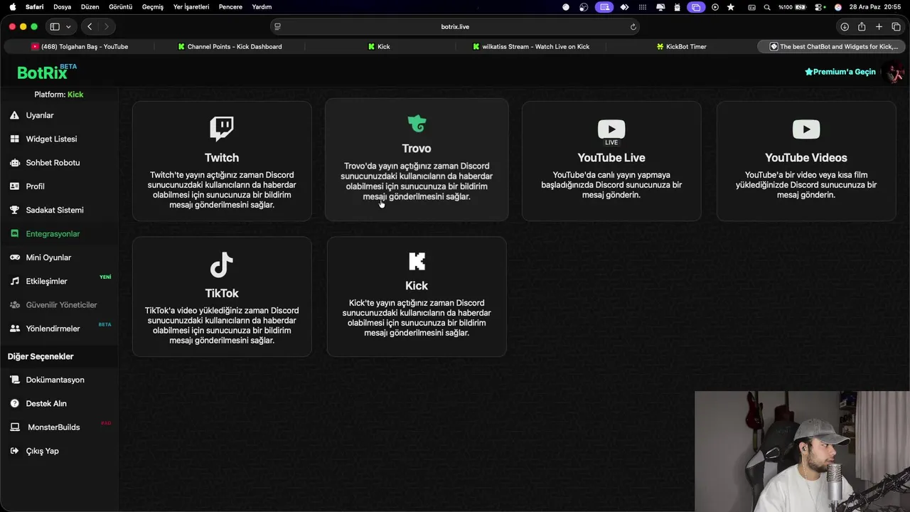Open the profile avatar menu
The width and height of the screenshot is (910, 512).
(x=894, y=73)
